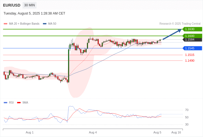Click the Aug 16 date label
The width and height of the screenshot is (203, 137).
pyautogui.click(x=176, y=133)
